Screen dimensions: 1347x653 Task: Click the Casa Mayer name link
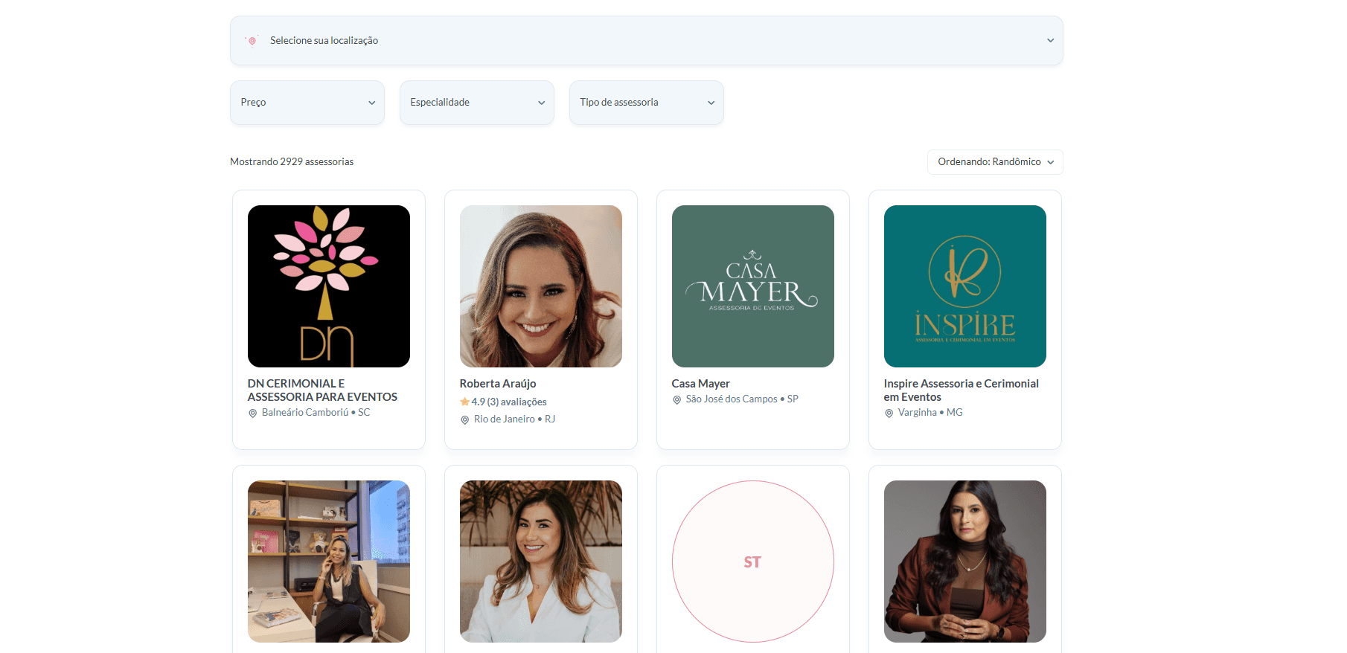pos(700,384)
